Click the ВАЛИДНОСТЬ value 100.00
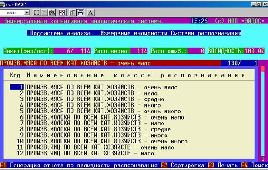This screenshot has height=170, width=268. [255, 51]
